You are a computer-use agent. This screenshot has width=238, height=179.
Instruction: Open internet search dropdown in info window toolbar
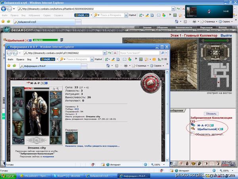point(92,59)
